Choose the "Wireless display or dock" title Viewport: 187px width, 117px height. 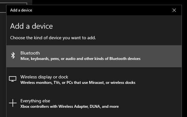[x=44, y=77]
